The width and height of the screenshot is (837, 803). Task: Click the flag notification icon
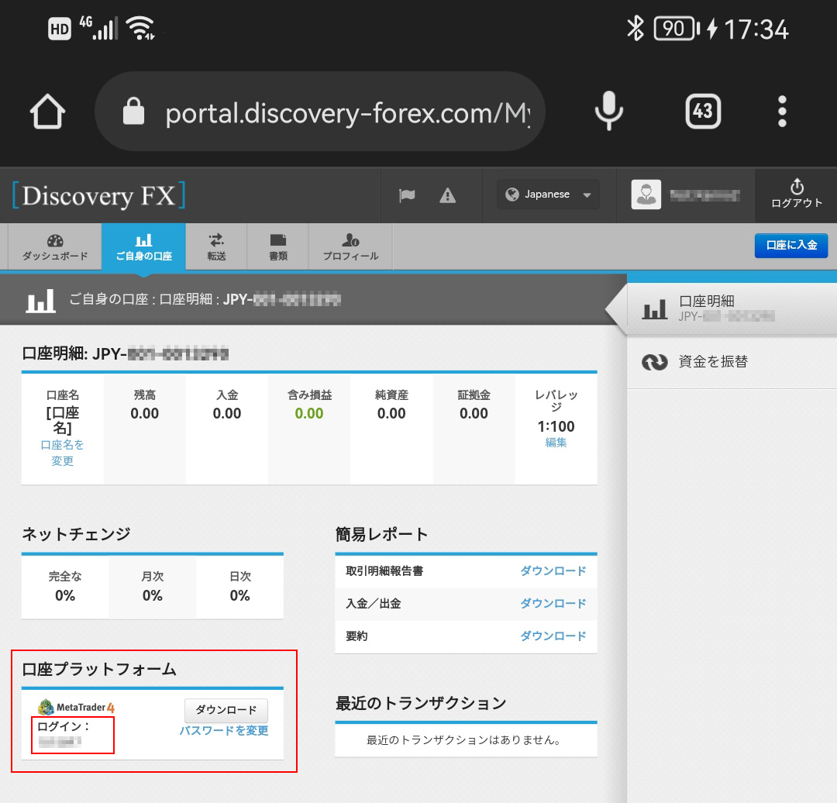[407, 195]
